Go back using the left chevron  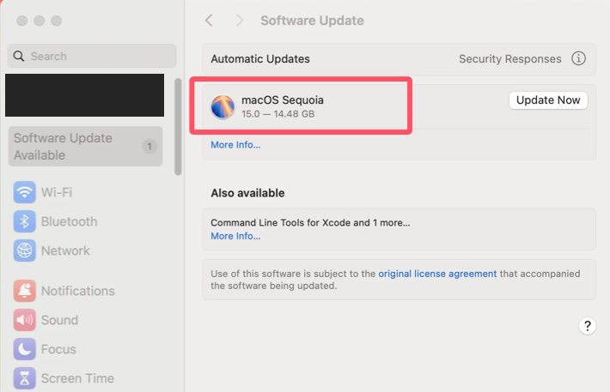coord(209,21)
